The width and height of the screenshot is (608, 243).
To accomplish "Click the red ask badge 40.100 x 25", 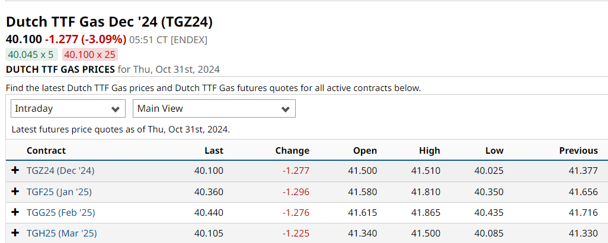I will [90, 54].
